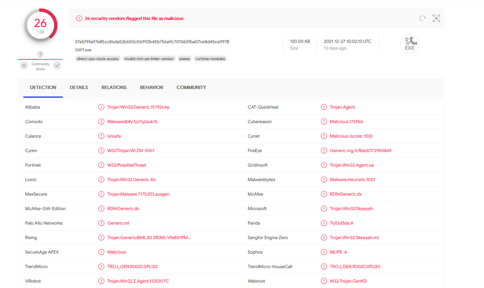Click the EXE file type icon

[x=410, y=44]
